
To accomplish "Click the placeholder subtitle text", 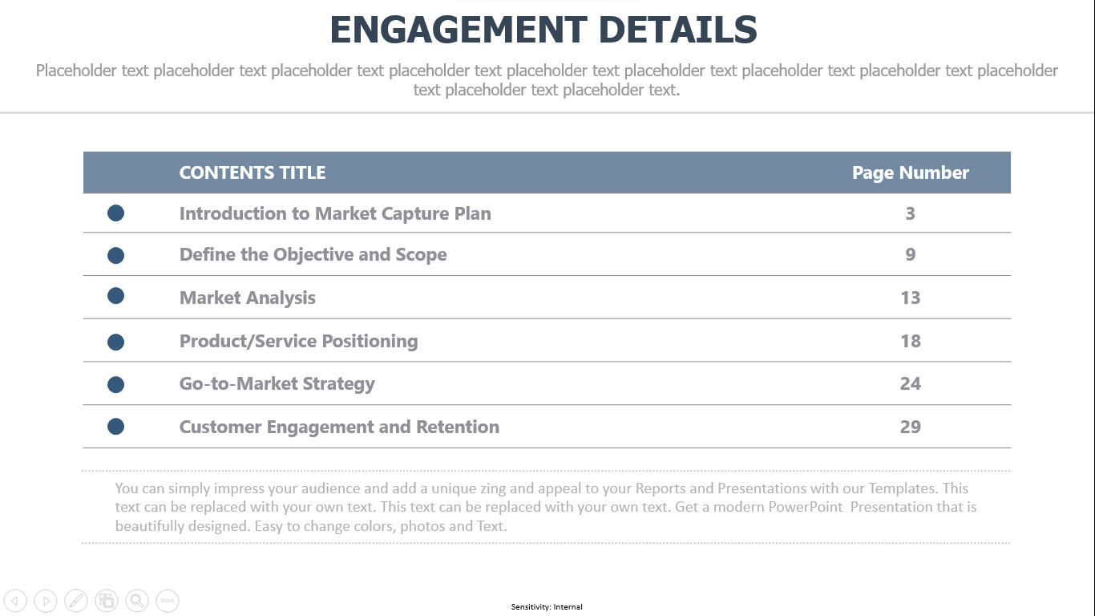I will click(547, 80).
